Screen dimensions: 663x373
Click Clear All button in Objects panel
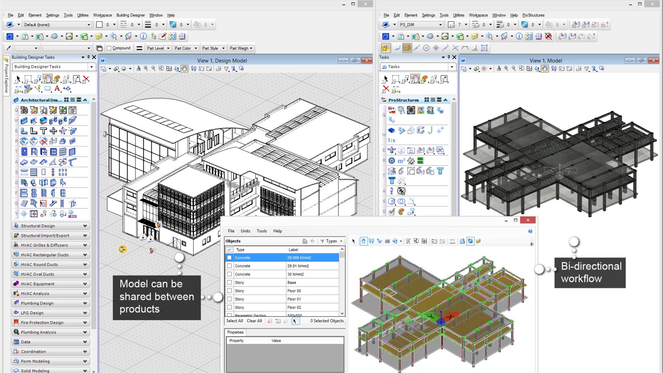click(x=254, y=321)
